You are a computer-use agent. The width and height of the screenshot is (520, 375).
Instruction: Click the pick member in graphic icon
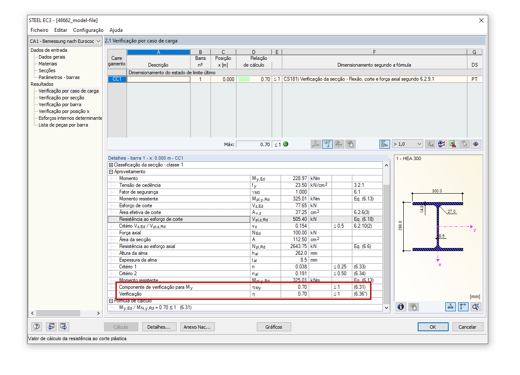tap(464, 144)
